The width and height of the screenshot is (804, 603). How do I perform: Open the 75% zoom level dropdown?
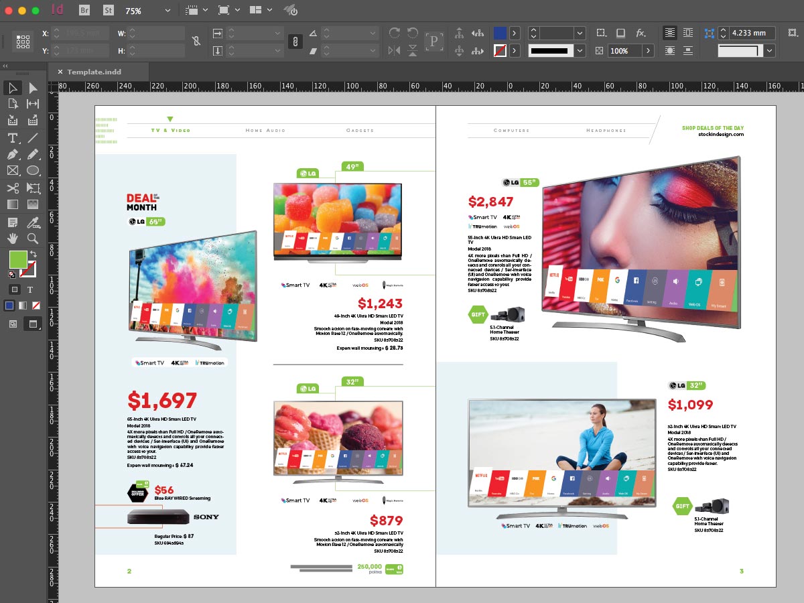coord(167,11)
